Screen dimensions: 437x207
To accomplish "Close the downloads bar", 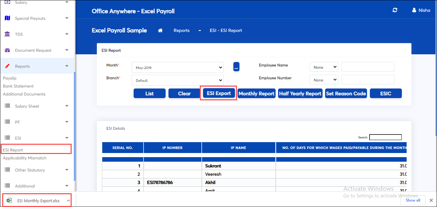I will pos(431,200).
